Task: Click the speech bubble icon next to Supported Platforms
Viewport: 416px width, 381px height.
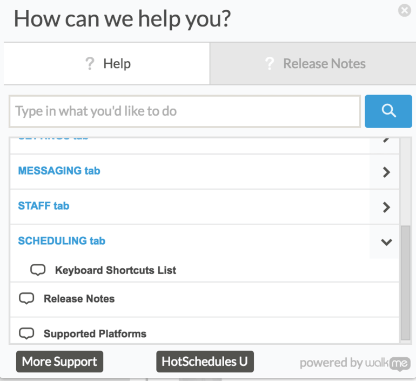Action: pos(26,333)
